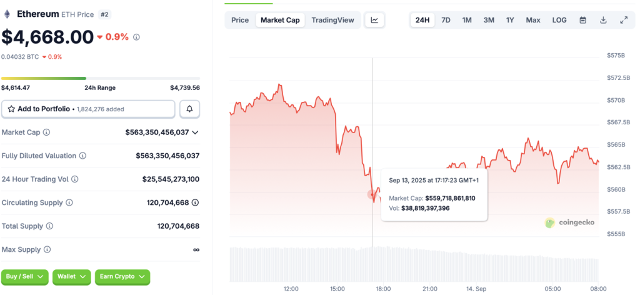Screen dimensions: 640x295
Task: Select the 1Y time range
Action: [510, 20]
